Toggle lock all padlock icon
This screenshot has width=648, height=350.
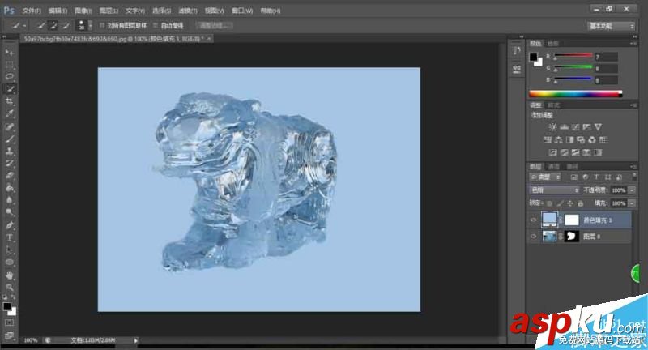[581, 203]
